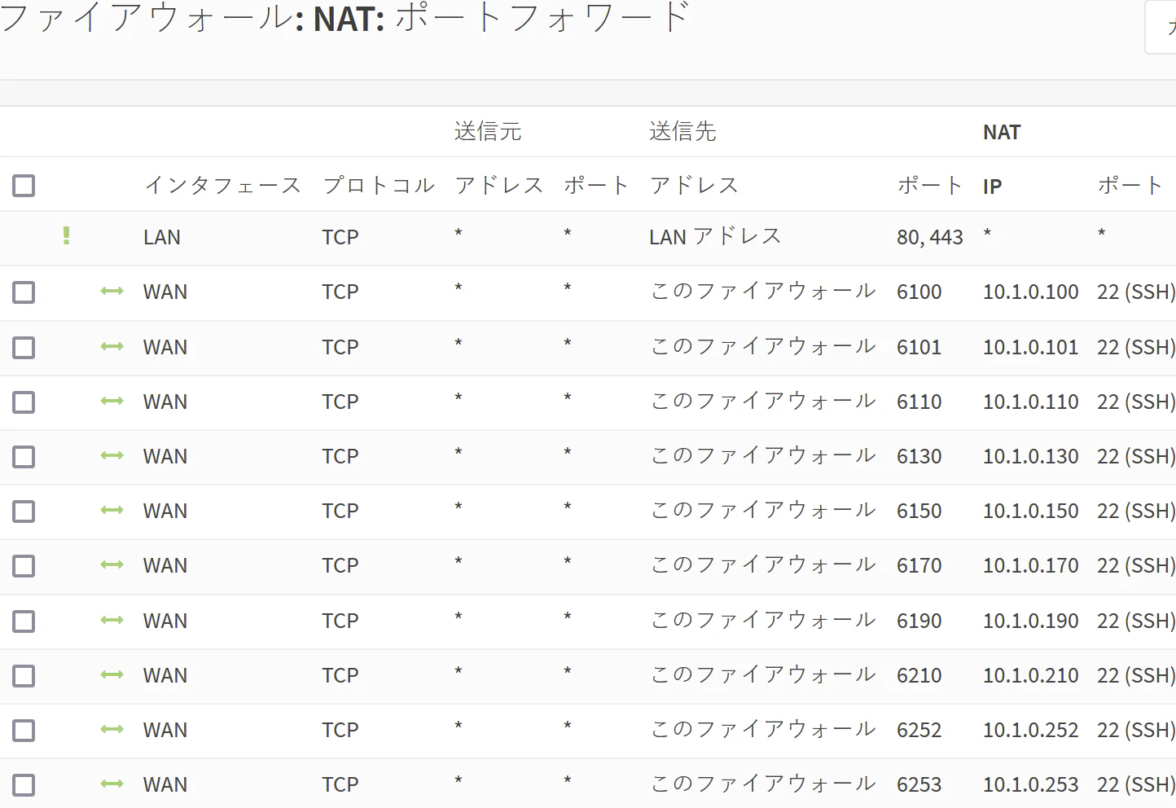Click the green arrows icon for port 6100 rule
This screenshot has width=1176, height=808.
point(112,291)
